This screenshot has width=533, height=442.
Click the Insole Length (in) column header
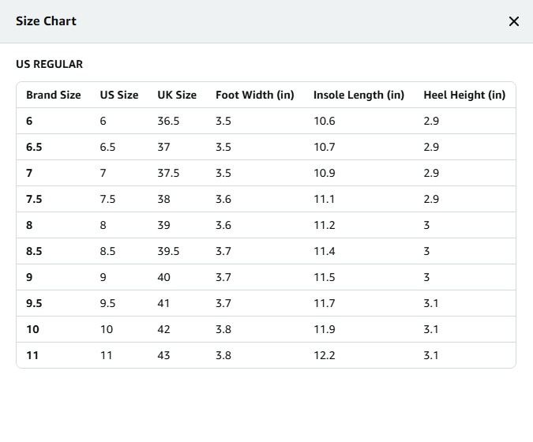358,95
